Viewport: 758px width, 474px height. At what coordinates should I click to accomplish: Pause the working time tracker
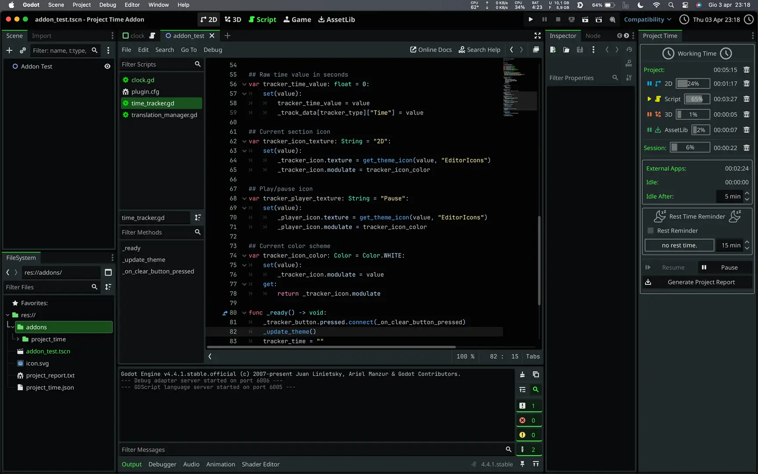(724, 268)
